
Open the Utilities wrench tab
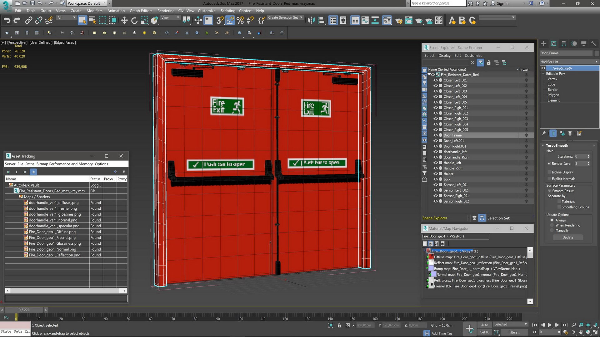[x=594, y=44]
